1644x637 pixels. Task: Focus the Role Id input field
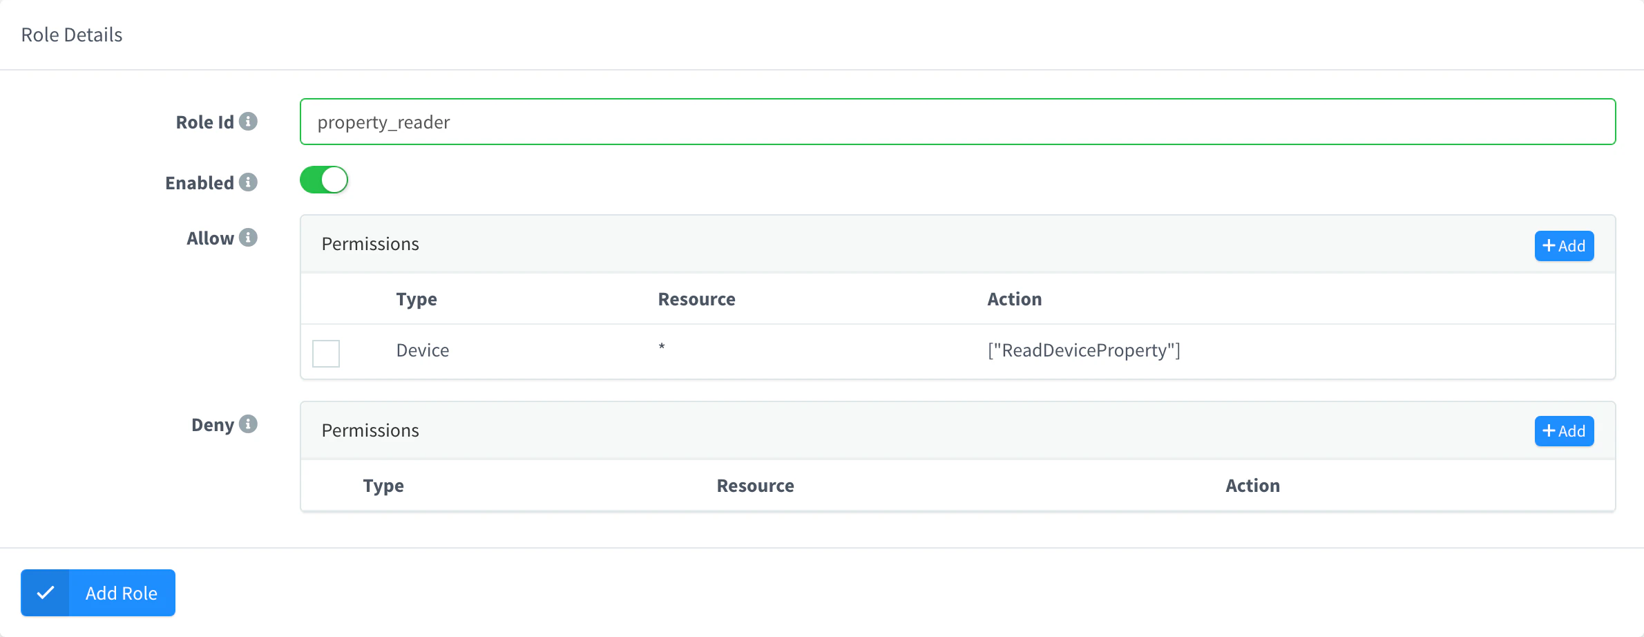[x=957, y=122]
